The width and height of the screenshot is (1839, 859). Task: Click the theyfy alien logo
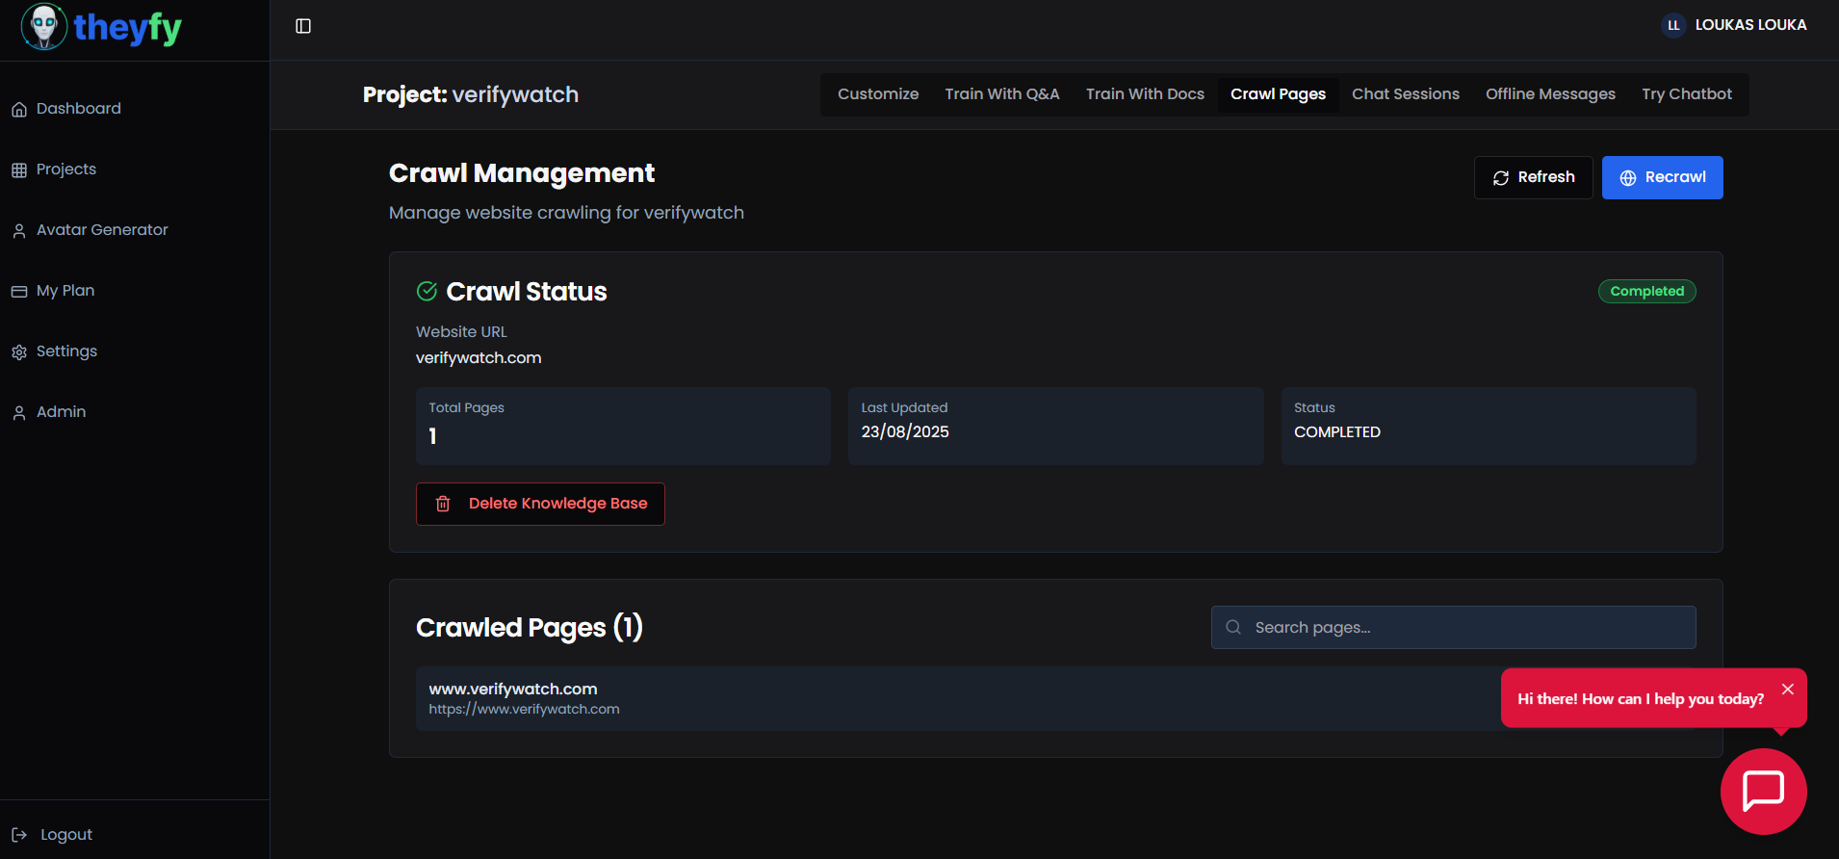[x=44, y=26]
